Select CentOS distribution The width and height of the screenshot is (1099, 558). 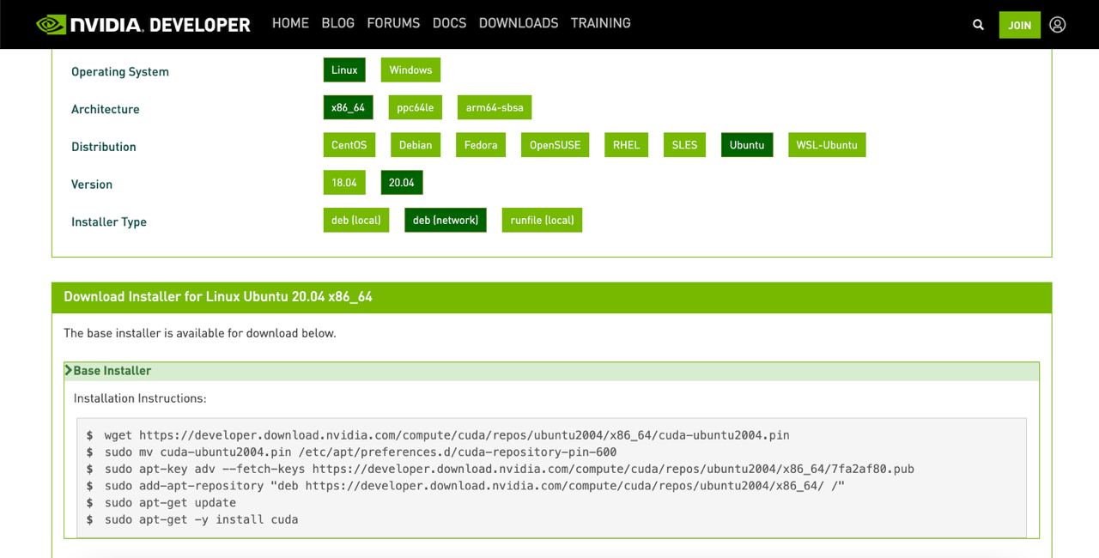pos(349,145)
